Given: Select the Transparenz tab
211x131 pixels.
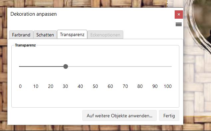Looking at the screenshot, I should (72, 34).
